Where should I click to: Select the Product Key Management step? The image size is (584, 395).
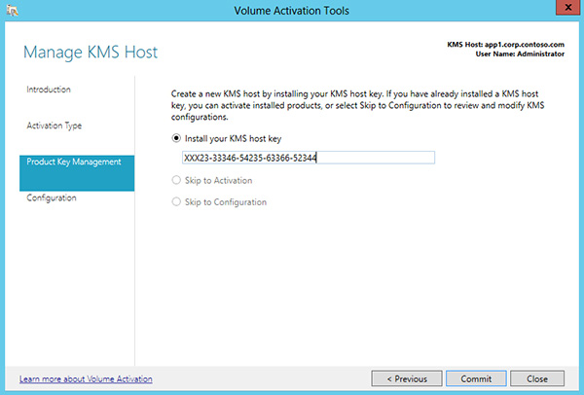coord(74,162)
